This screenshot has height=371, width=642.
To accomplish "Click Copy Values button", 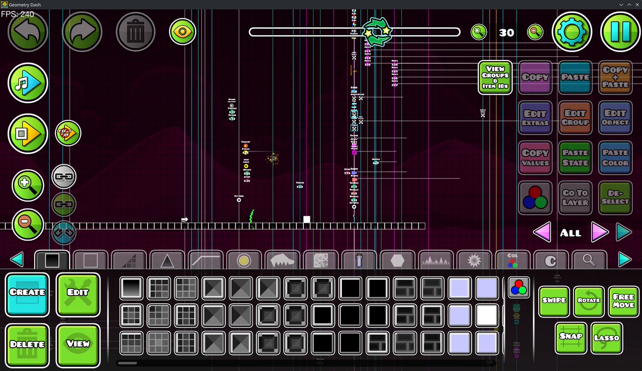I will [535, 157].
